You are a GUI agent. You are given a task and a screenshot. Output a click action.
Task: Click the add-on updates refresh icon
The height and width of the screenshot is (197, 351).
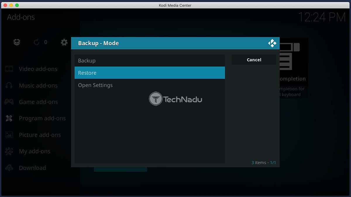point(37,42)
